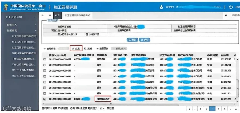Click the 加工单位名称 column header
This screenshot has width=240, height=113.
click(186, 55)
